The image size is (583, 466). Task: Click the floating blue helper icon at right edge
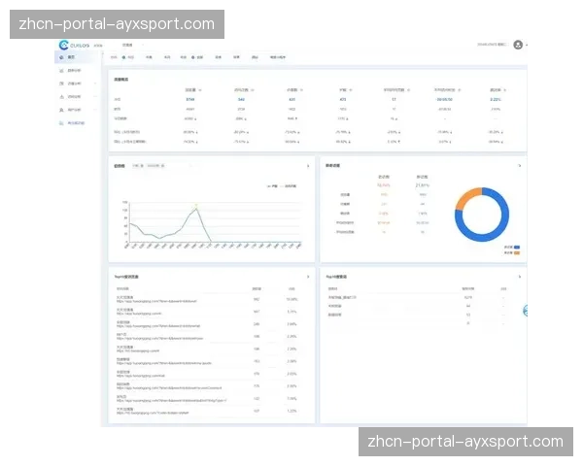[526, 311]
